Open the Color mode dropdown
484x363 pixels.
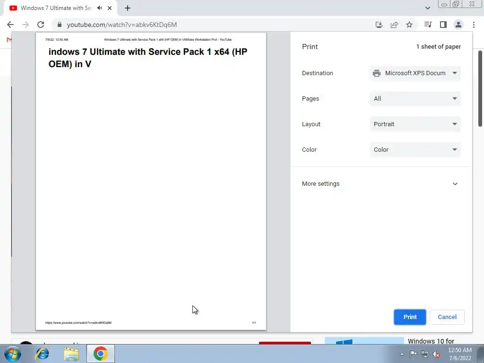(415, 150)
